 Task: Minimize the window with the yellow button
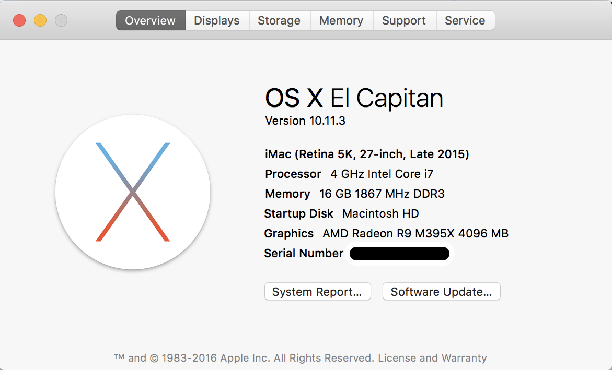pyautogui.click(x=40, y=21)
